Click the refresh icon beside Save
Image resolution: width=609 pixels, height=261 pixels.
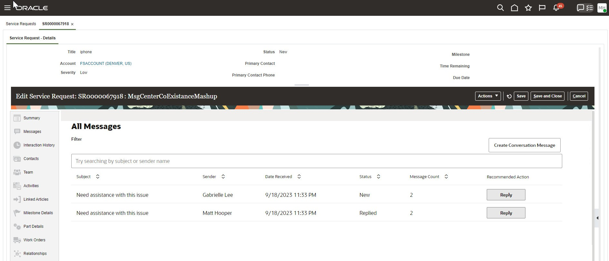pos(509,96)
